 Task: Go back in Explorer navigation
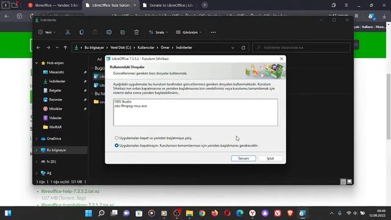(38, 48)
